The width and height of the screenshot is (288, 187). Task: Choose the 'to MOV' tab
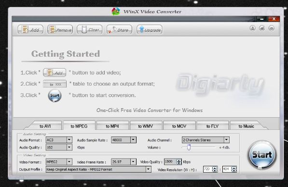pos(179,126)
